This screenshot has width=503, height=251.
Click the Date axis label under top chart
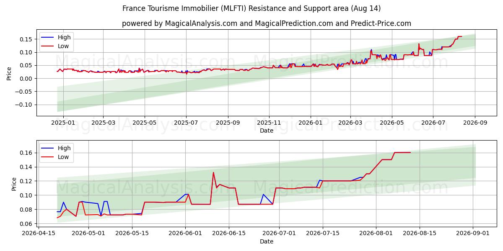coord(267,131)
